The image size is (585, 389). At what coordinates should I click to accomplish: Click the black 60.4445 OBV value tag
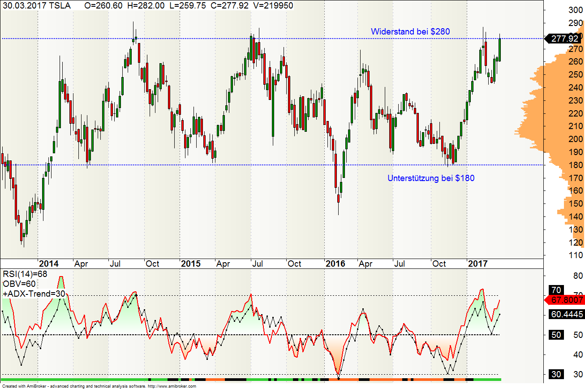tap(567, 315)
